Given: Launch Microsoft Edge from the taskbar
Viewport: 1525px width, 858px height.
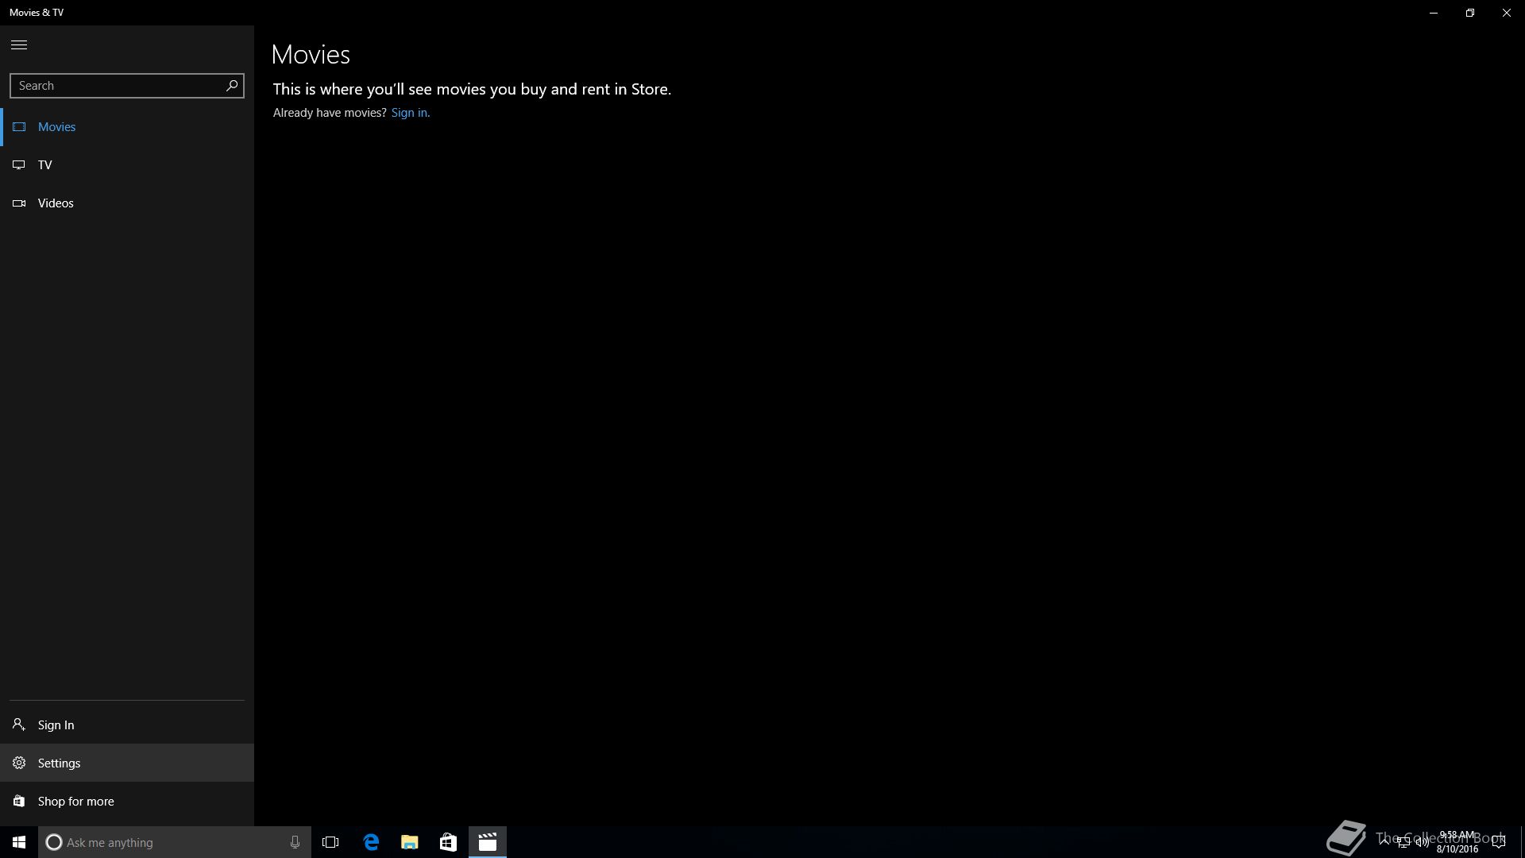Looking at the screenshot, I should tap(371, 842).
